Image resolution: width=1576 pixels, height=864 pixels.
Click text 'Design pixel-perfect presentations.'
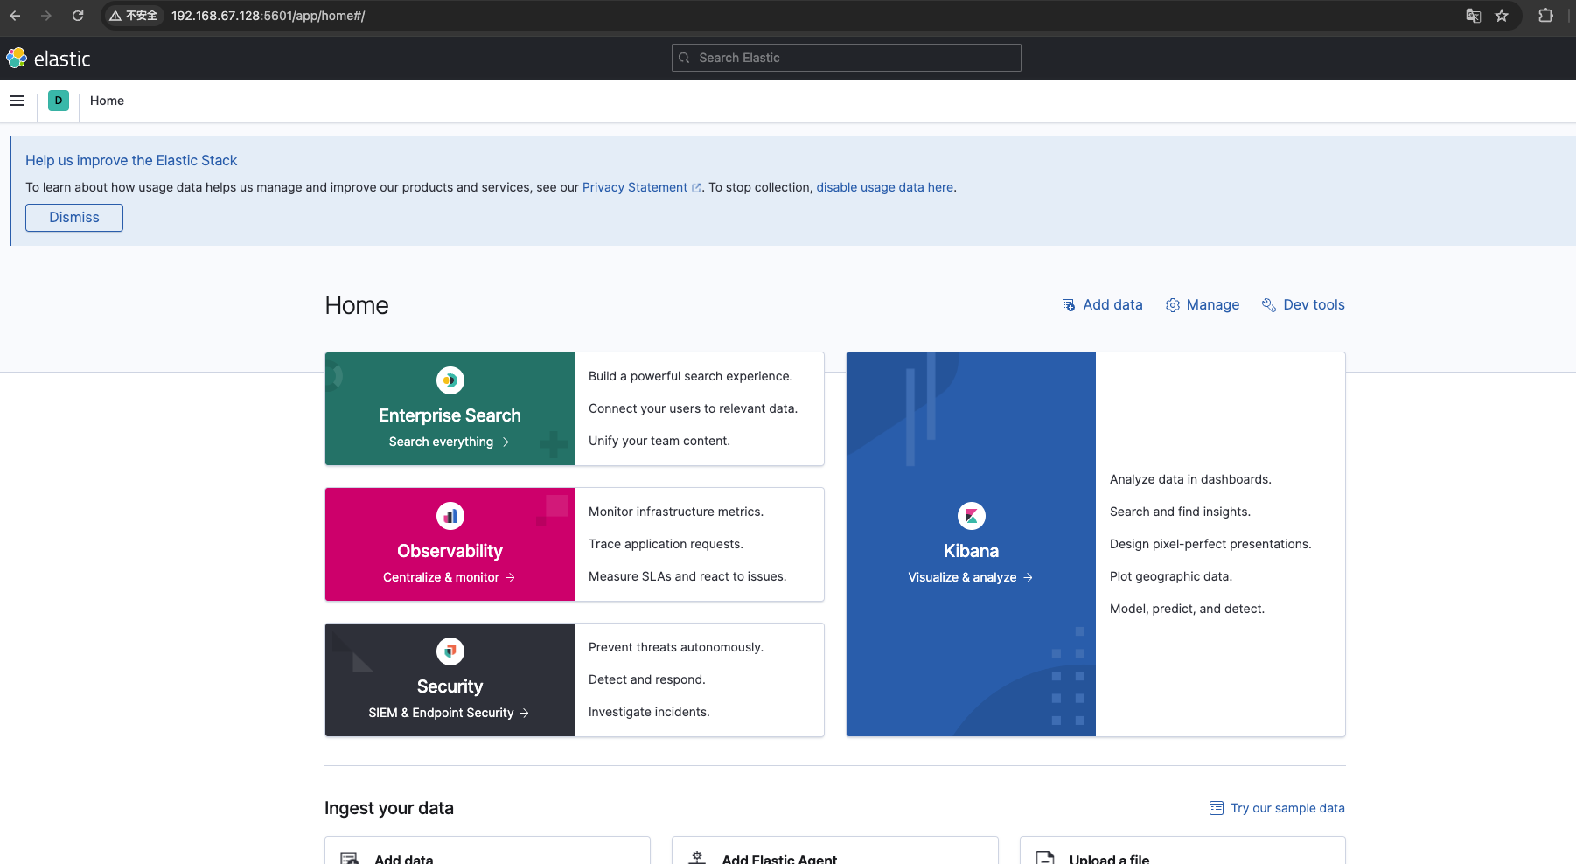coord(1210,544)
